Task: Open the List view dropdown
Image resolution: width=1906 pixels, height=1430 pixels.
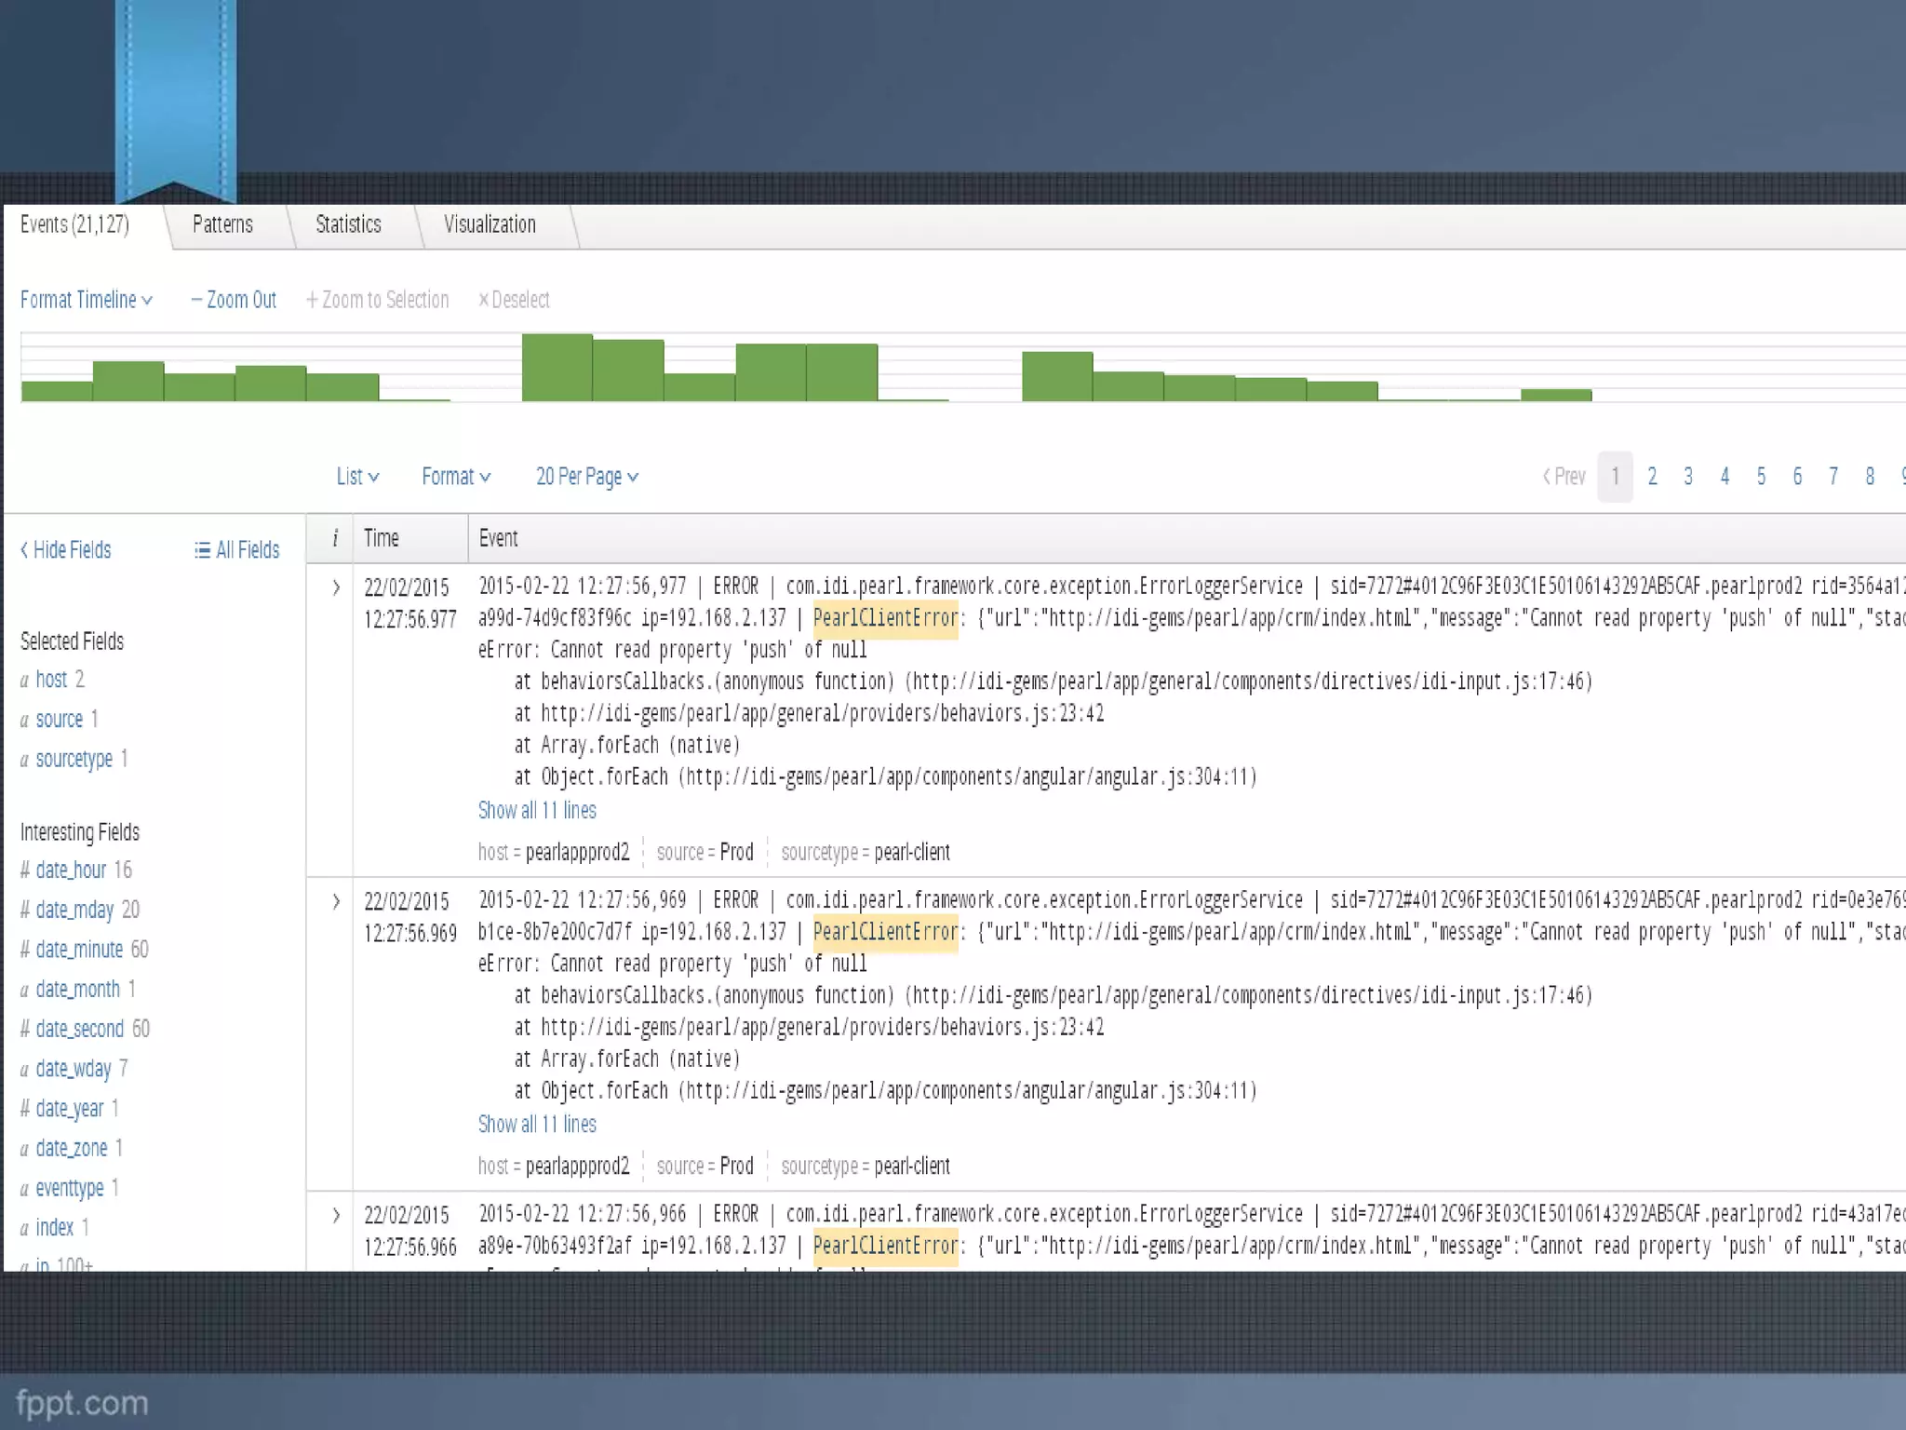Action: point(357,477)
